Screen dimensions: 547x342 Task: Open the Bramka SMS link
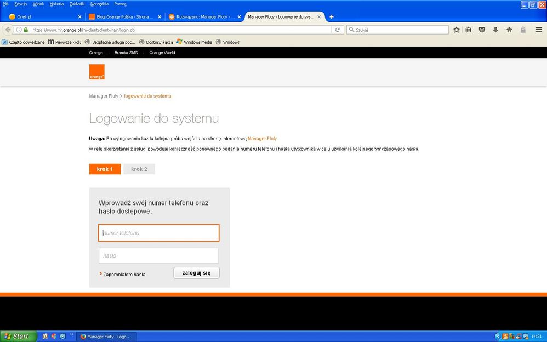click(126, 53)
